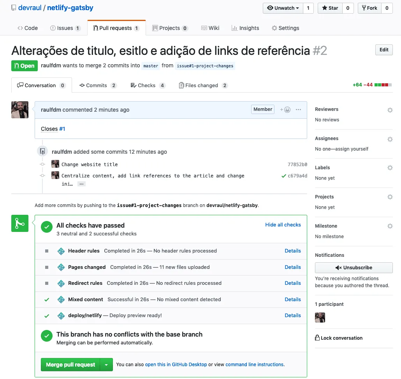Add emoji reaction to raulfdm's comment
The height and width of the screenshot is (379, 401).
(285, 110)
